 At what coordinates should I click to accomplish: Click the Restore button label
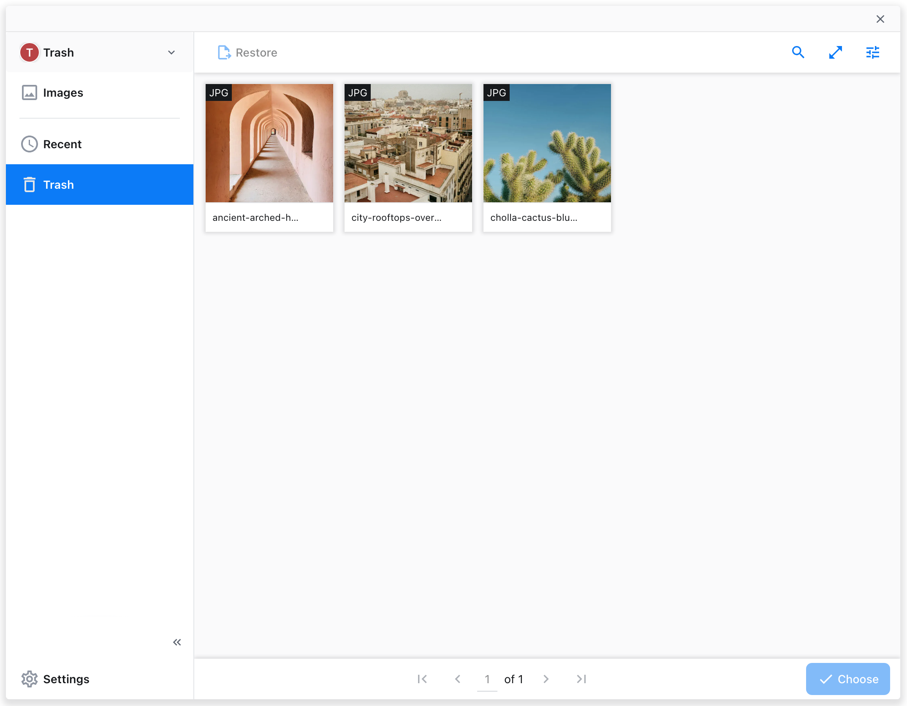pyautogui.click(x=256, y=52)
